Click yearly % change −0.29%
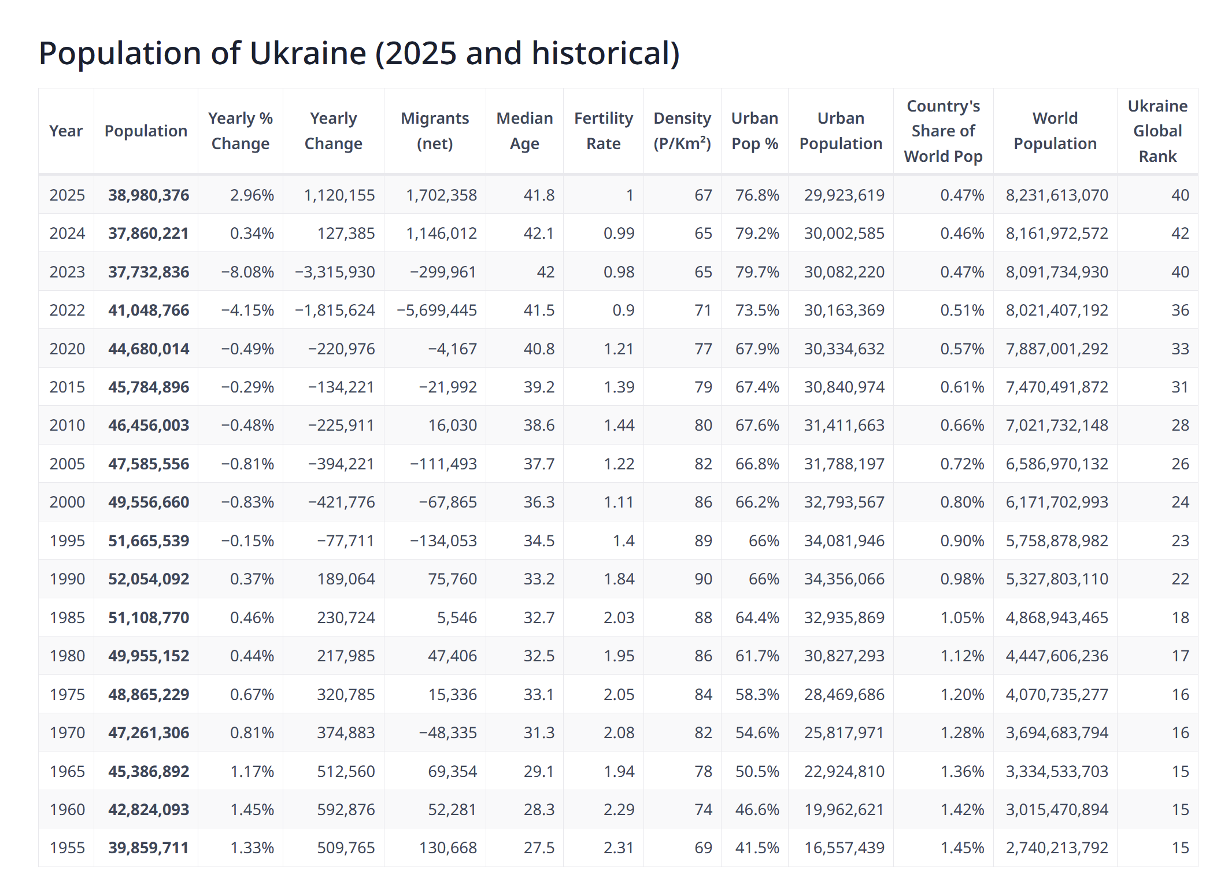 [247, 387]
